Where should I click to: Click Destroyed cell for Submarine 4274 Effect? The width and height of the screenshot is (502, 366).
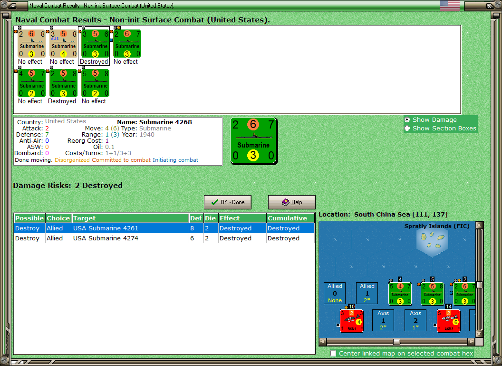(242, 238)
